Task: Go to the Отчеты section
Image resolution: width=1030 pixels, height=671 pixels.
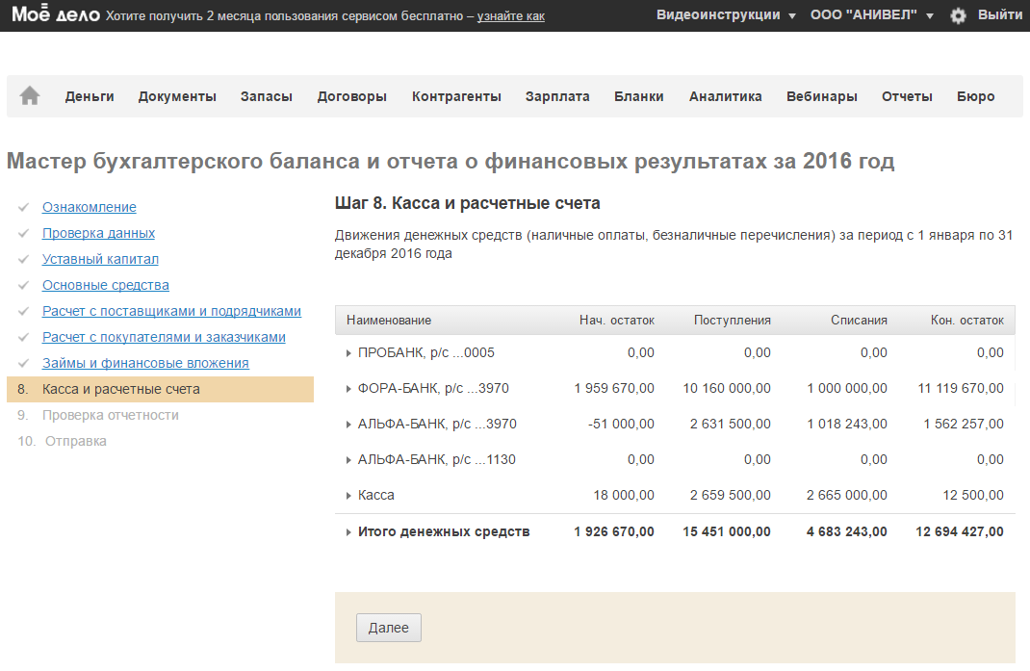Action: pyautogui.click(x=907, y=96)
